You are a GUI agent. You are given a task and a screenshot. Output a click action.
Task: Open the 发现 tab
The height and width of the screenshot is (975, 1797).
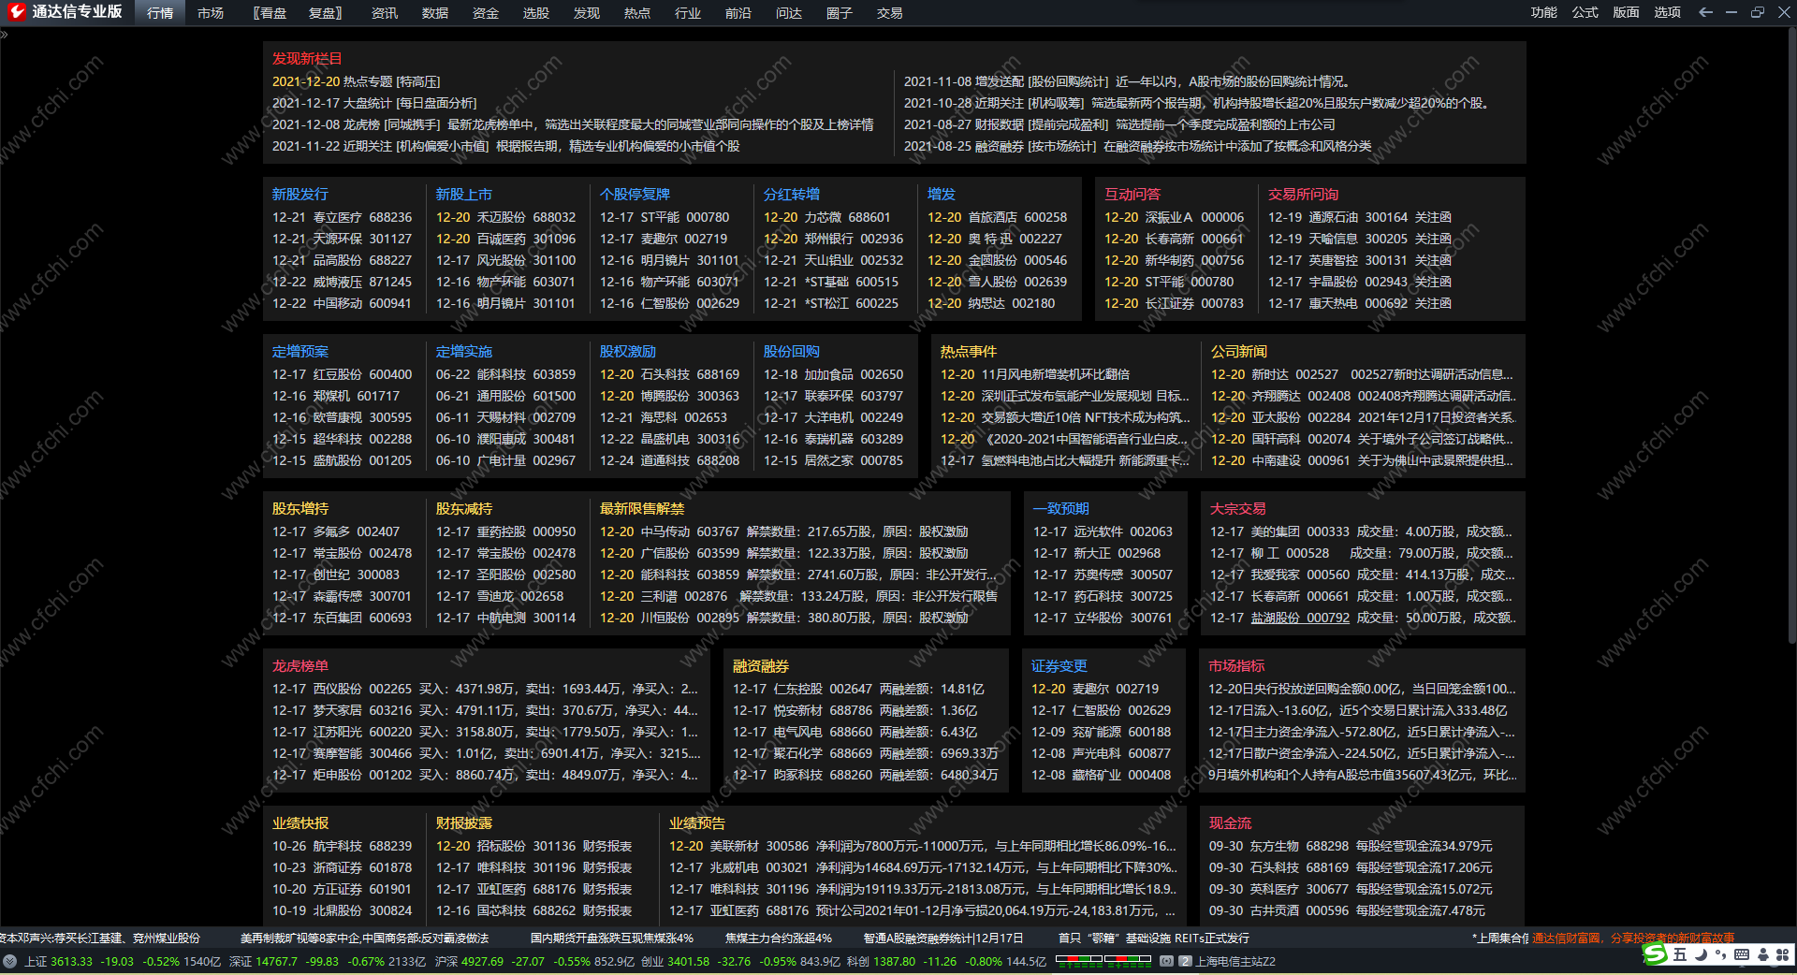pos(587,13)
